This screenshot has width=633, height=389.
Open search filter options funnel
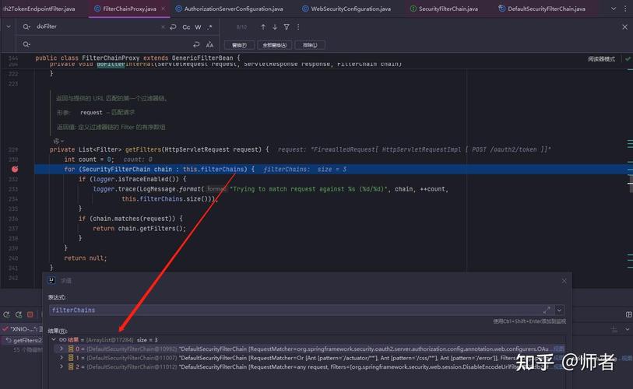tap(287, 27)
